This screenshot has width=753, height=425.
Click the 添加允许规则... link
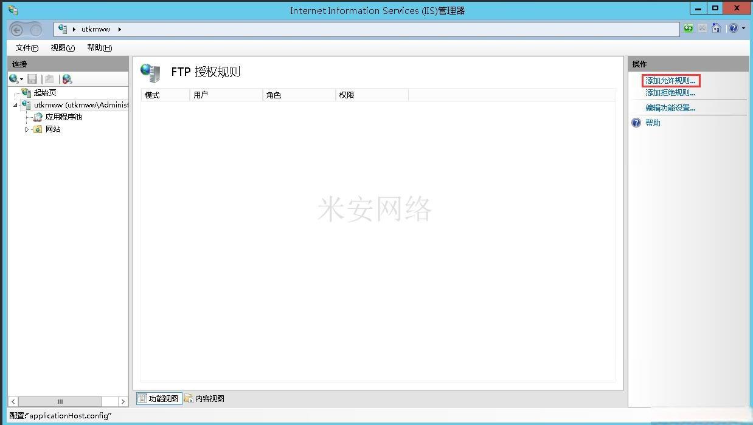[x=670, y=81]
